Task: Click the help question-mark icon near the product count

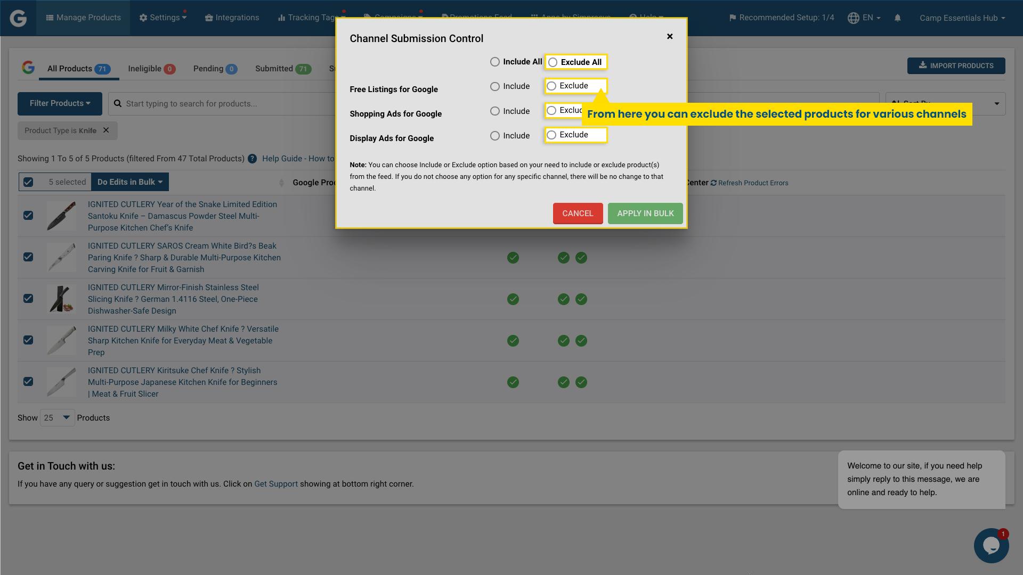Action: (252, 159)
